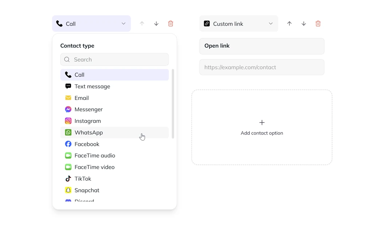Image resolution: width=382 pixels, height=229 pixels.
Task: Select Call in the contact type list
Action: (115, 75)
